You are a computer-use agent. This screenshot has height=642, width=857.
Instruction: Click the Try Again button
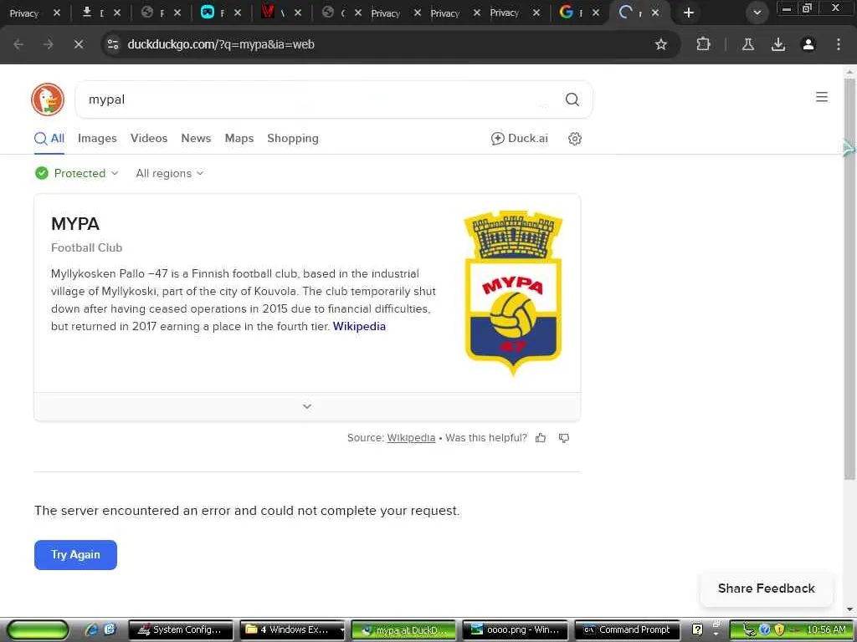point(75,555)
